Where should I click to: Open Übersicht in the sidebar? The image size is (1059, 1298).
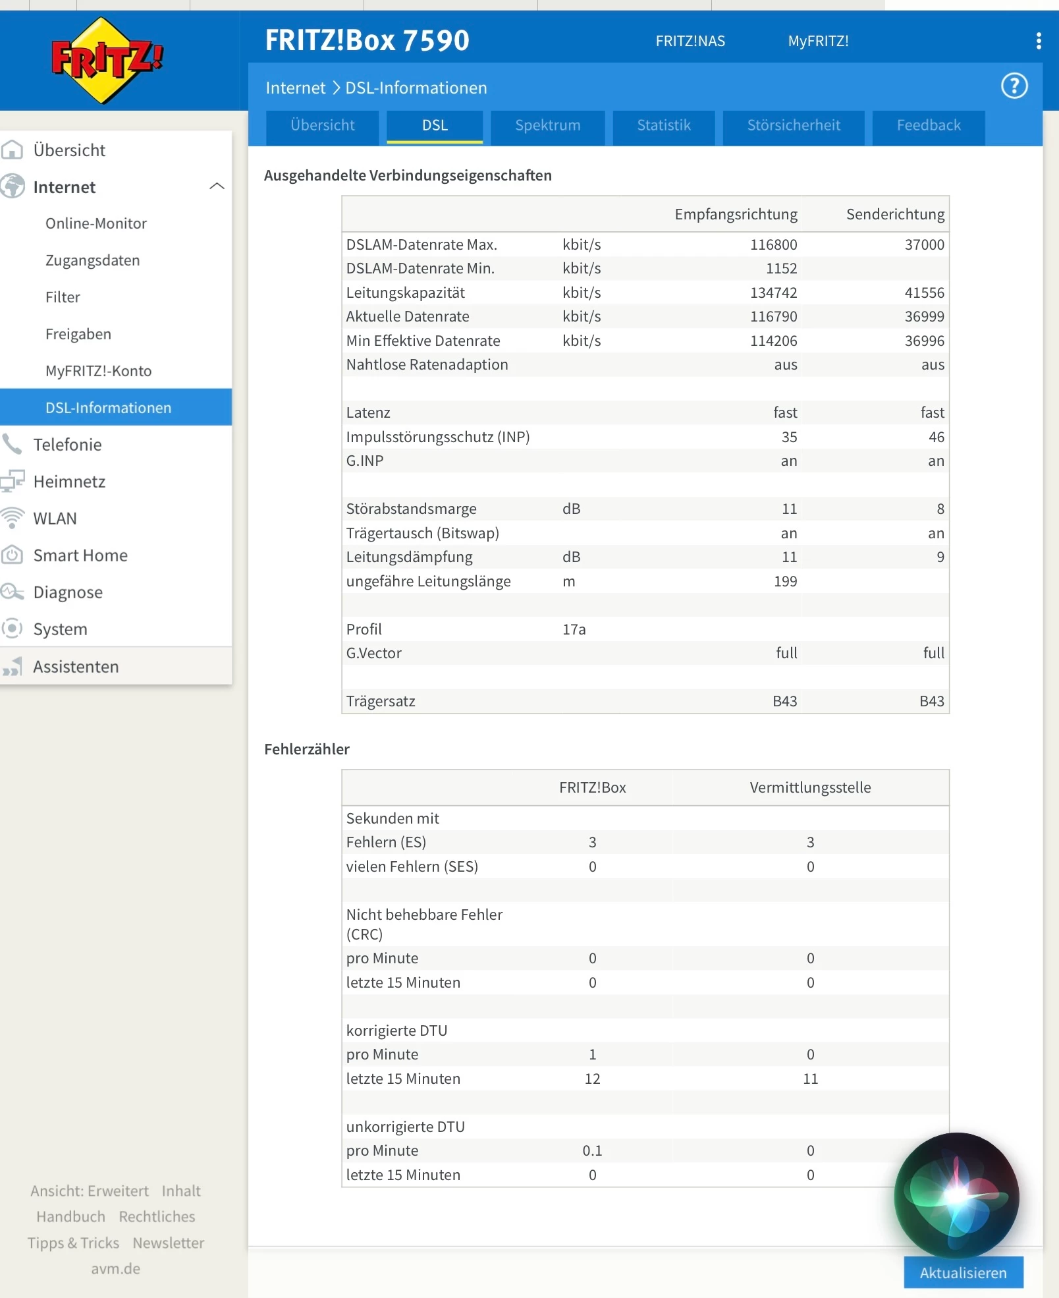[x=69, y=150]
